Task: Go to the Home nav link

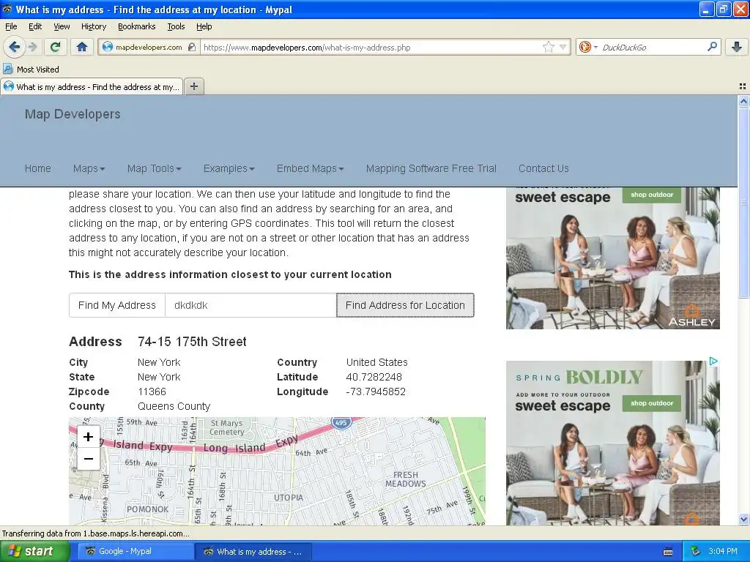Action: pyautogui.click(x=38, y=168)
